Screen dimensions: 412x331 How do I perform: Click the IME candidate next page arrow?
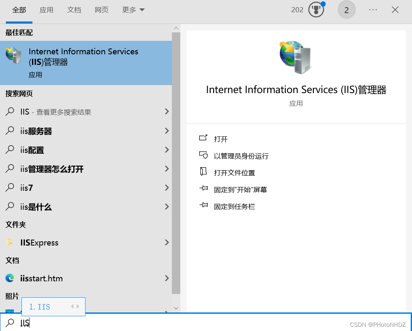tap(78, 306)
